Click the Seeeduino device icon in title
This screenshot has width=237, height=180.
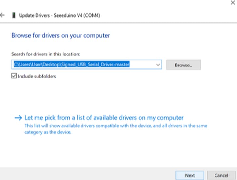(14, 15)
